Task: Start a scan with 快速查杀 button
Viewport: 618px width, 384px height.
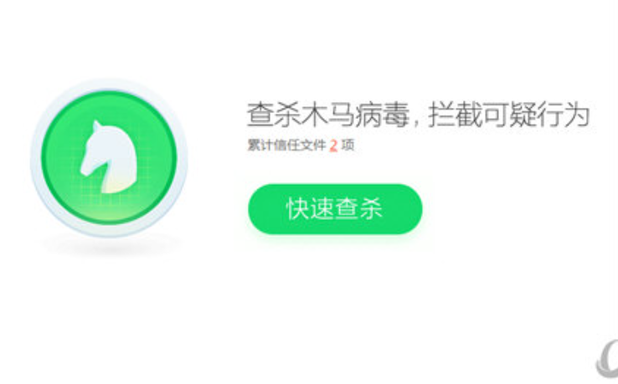Action: (335, 209)
